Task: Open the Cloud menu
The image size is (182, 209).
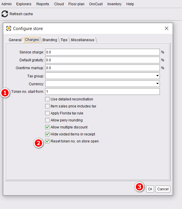Action: (x=59, y=4)
